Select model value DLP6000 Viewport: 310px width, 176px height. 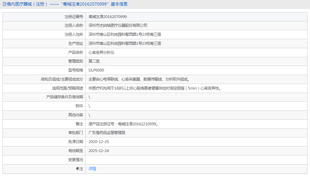96,70
